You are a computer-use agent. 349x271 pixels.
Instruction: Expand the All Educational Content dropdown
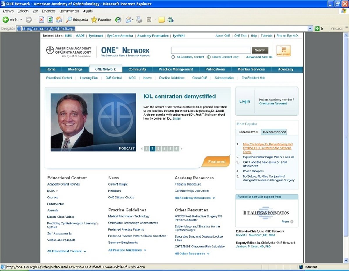tap(85, 252)
